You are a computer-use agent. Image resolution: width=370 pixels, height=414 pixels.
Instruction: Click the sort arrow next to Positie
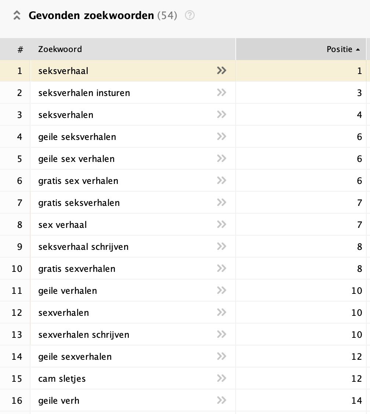(x=358, y=49)
